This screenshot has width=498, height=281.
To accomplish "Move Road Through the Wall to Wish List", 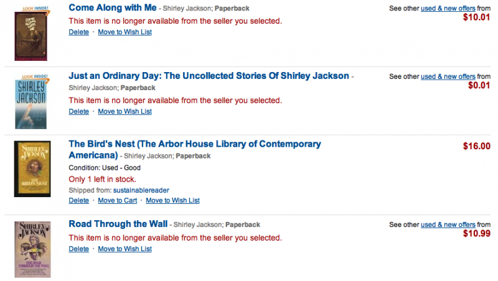I will [x=125, y=249].
